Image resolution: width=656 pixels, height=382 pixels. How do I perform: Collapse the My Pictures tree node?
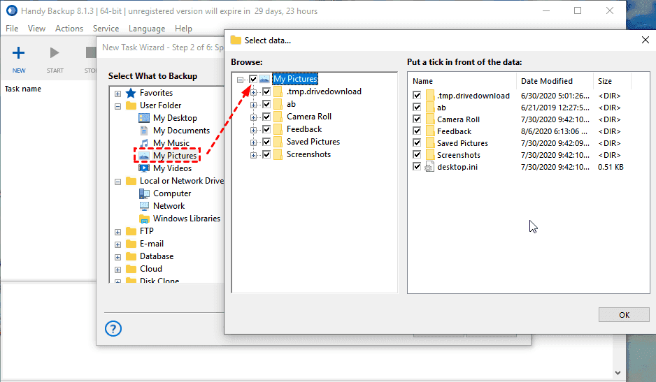pos(240,80)
